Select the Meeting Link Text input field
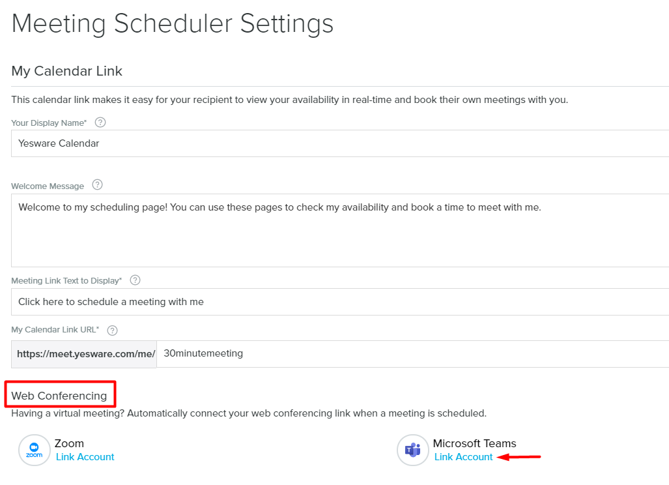This screenshot has height=485, width=669. [340, 302]
